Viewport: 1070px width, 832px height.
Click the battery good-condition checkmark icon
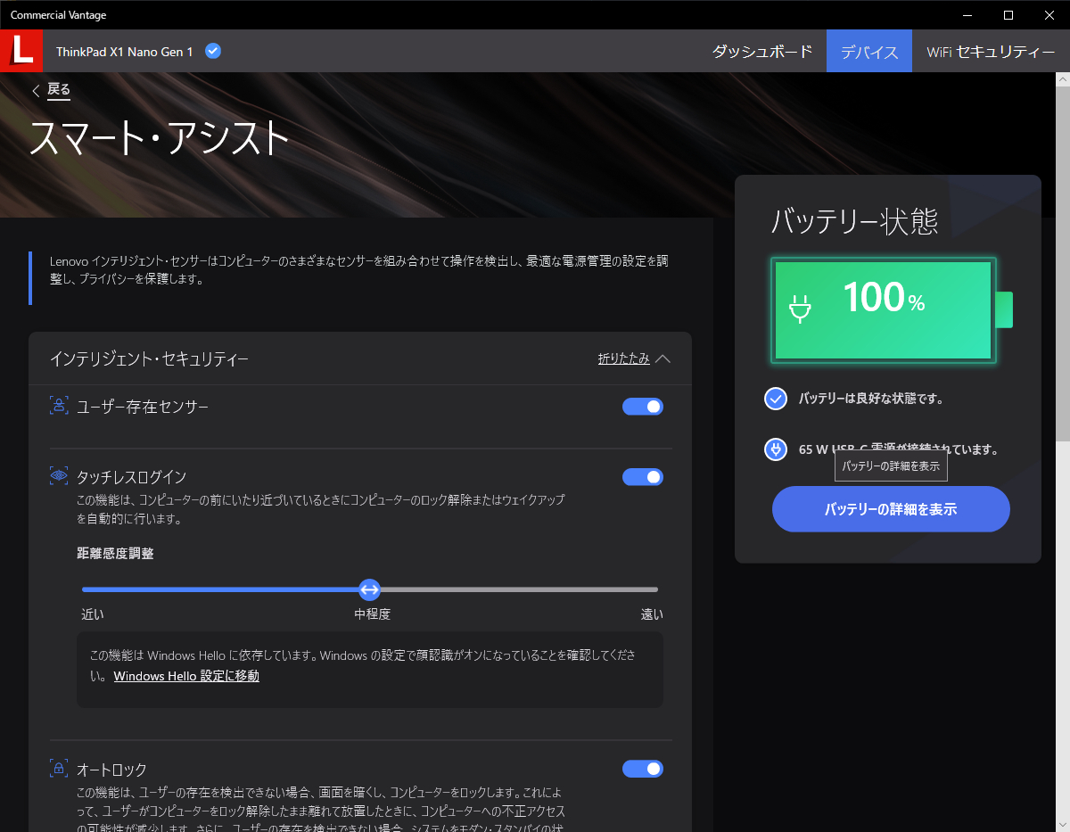click(x=776, y=399)
